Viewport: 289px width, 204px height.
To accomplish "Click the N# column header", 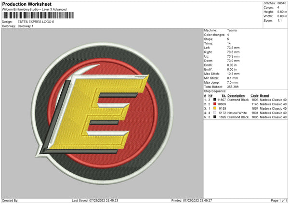I will point(210,96).
